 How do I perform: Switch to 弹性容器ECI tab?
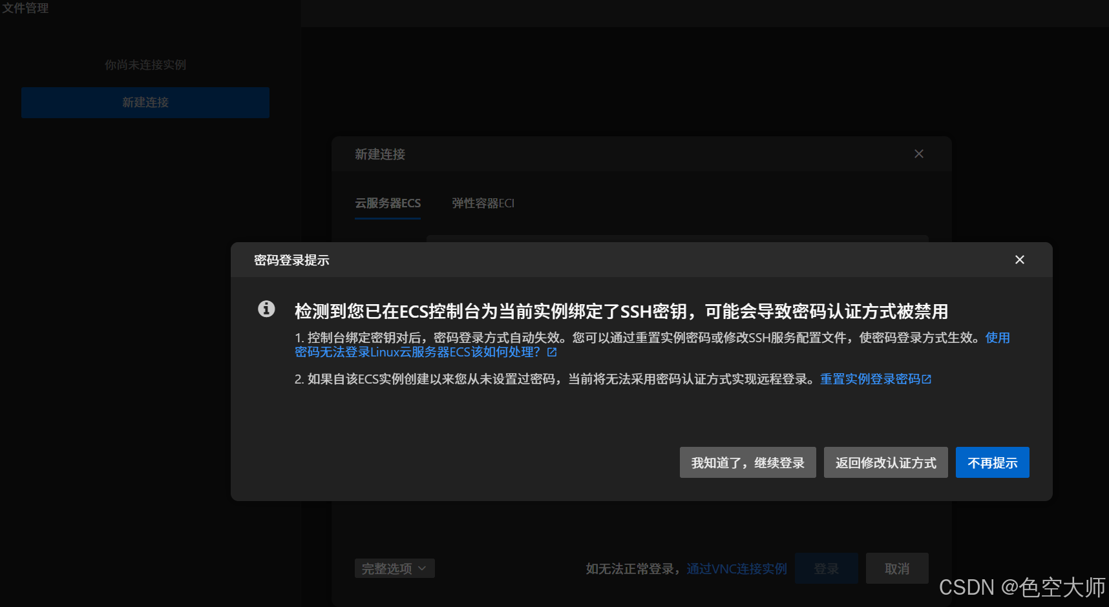point(483,203)
